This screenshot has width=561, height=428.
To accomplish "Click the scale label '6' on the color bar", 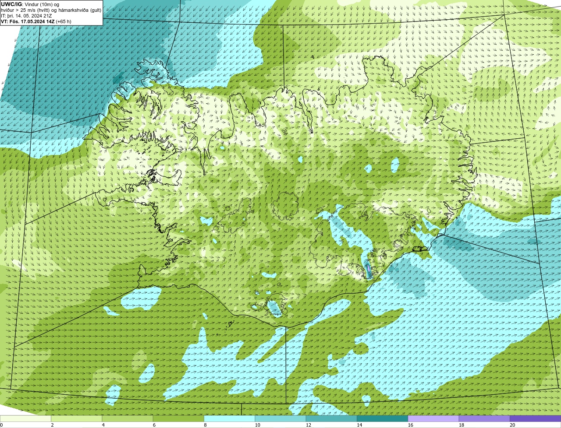I will tap(154, 425).
